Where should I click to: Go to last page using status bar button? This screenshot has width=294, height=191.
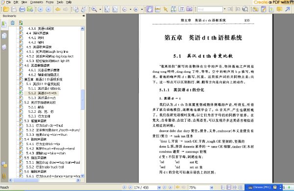click(x=171, y=187)
